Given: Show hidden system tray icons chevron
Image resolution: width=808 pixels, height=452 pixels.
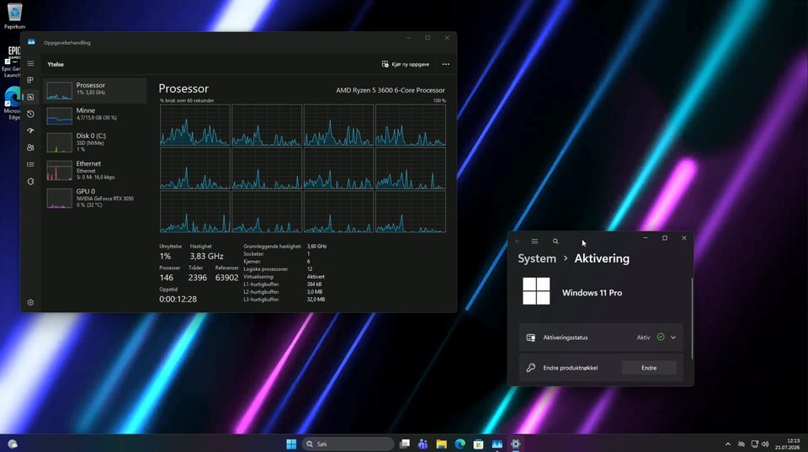Looking at the screenshot, I should 727,444.
